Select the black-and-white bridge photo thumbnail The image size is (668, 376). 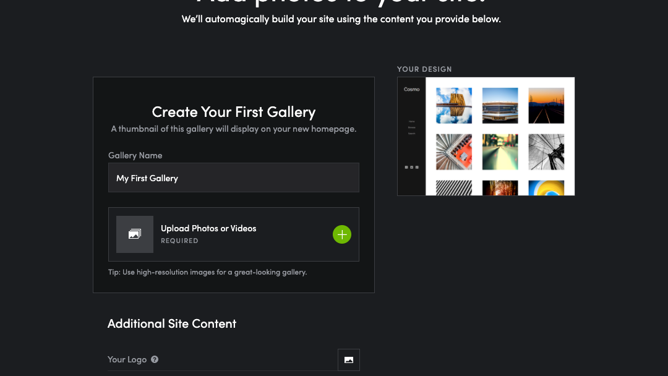point(546,152)
